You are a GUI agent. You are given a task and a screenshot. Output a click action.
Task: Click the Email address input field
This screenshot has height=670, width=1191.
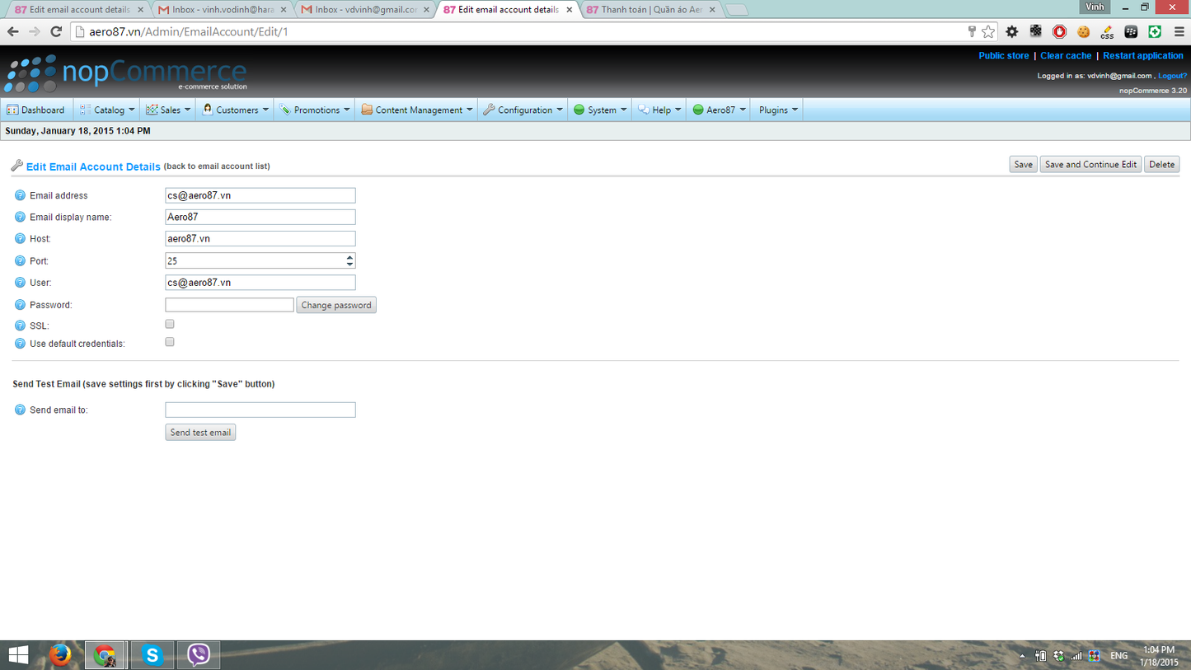(260, 195)
